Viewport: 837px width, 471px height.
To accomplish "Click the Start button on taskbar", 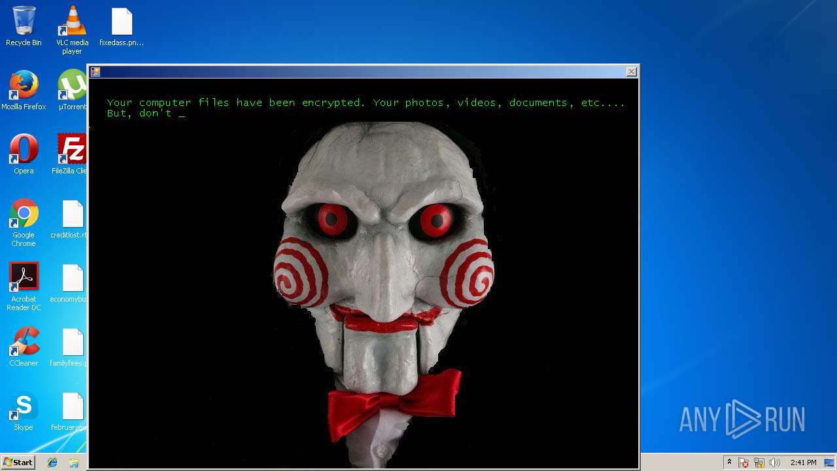I will click(18, 462).
